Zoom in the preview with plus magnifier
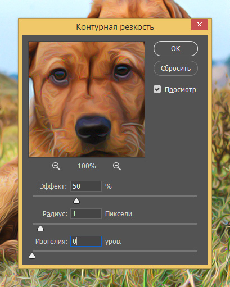The width and height of the screenshot is (230, 287). coord(117,166)
